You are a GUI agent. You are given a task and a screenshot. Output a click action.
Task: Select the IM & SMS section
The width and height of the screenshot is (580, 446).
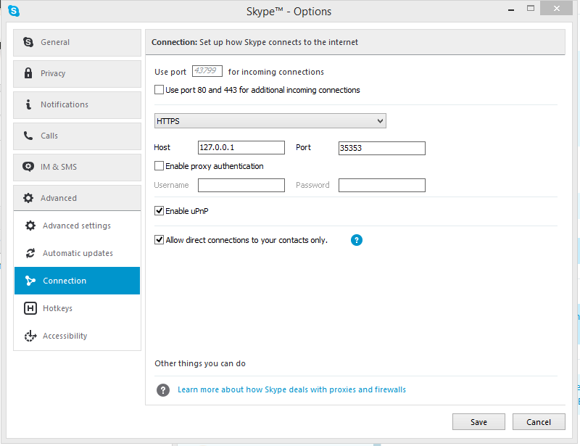78,168
